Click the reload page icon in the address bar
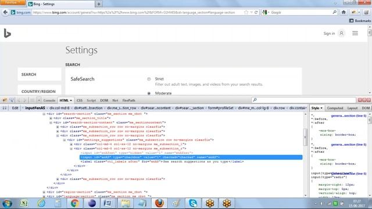Screen dimensions: 372x209 [x=256, y=12]
